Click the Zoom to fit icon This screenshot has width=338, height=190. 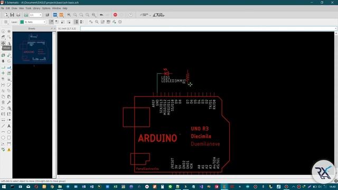(x=69, y=15)
